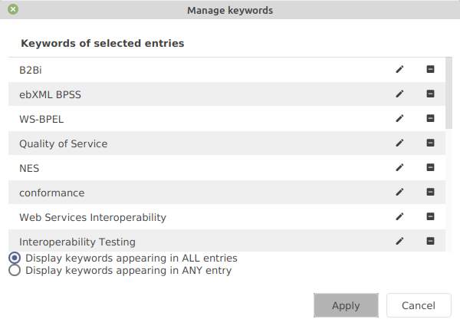Edit the B2Bi keyword

pyautogui.click(x=399, y=70)
